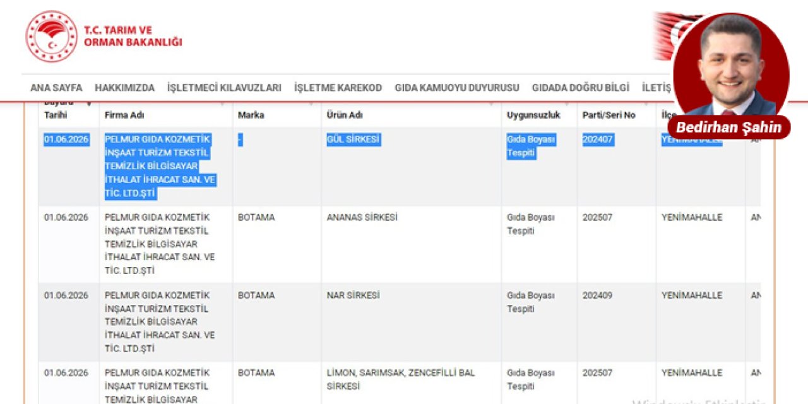This screenshot has width=808, height=404.
Task: Click Gıda Boyası Tespiti in ANANAS SİRKESİ row
Action: point(530,224)
